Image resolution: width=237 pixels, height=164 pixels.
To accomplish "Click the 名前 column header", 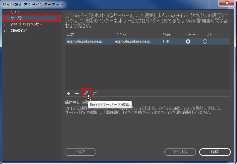I will click(71, 35).
